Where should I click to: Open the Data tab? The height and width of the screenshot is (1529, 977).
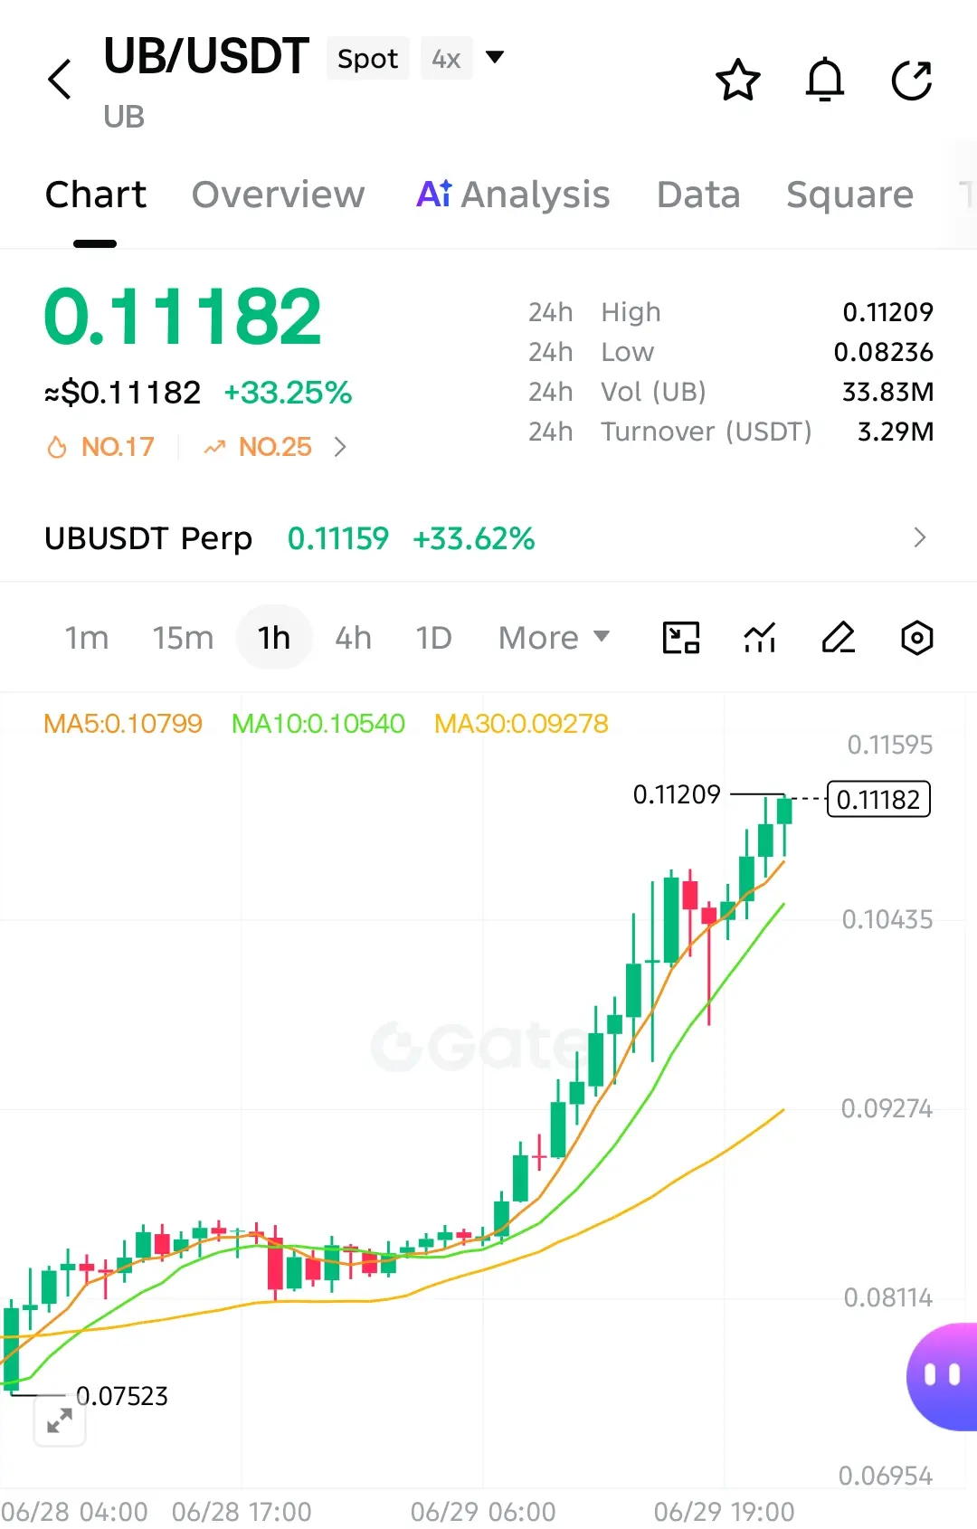click(698, 195)
